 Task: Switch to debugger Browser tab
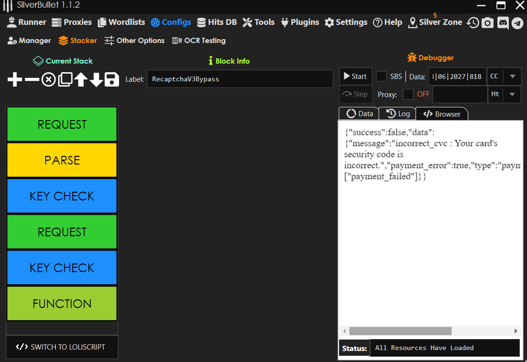[x=441, y=114]
